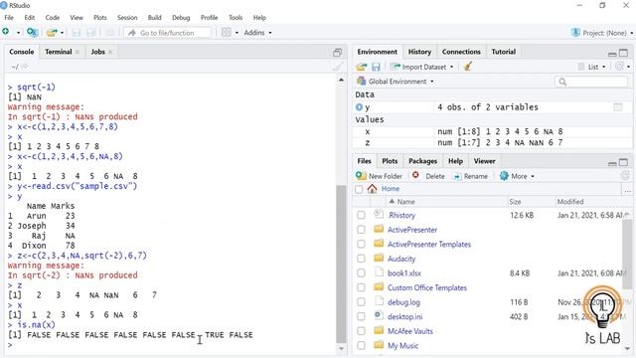Open the List view dropdown
Viewport: 636px width, 358px height.
[x=592, y=67]
